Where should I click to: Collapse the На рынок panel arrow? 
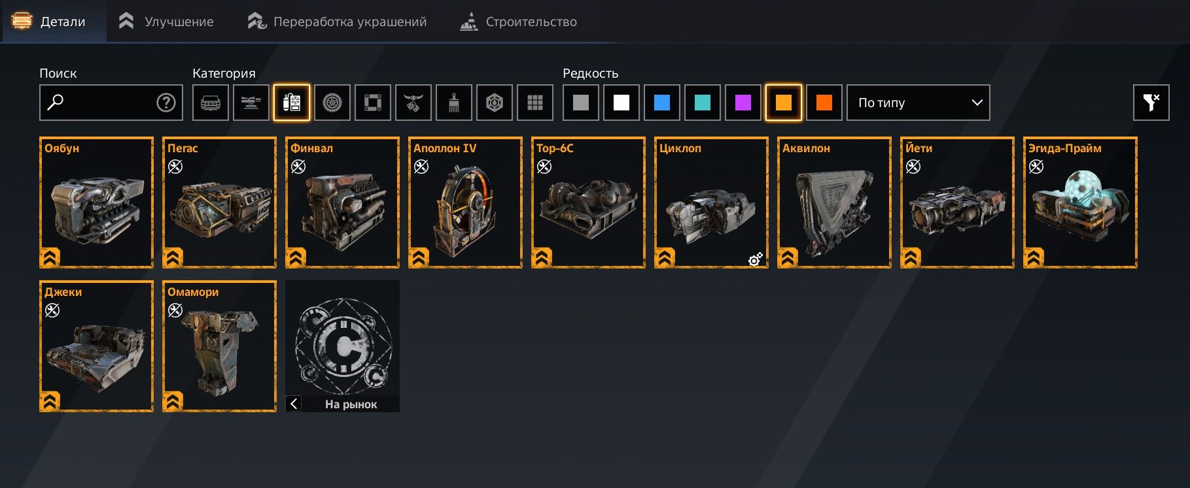click(x=294, y=404)
